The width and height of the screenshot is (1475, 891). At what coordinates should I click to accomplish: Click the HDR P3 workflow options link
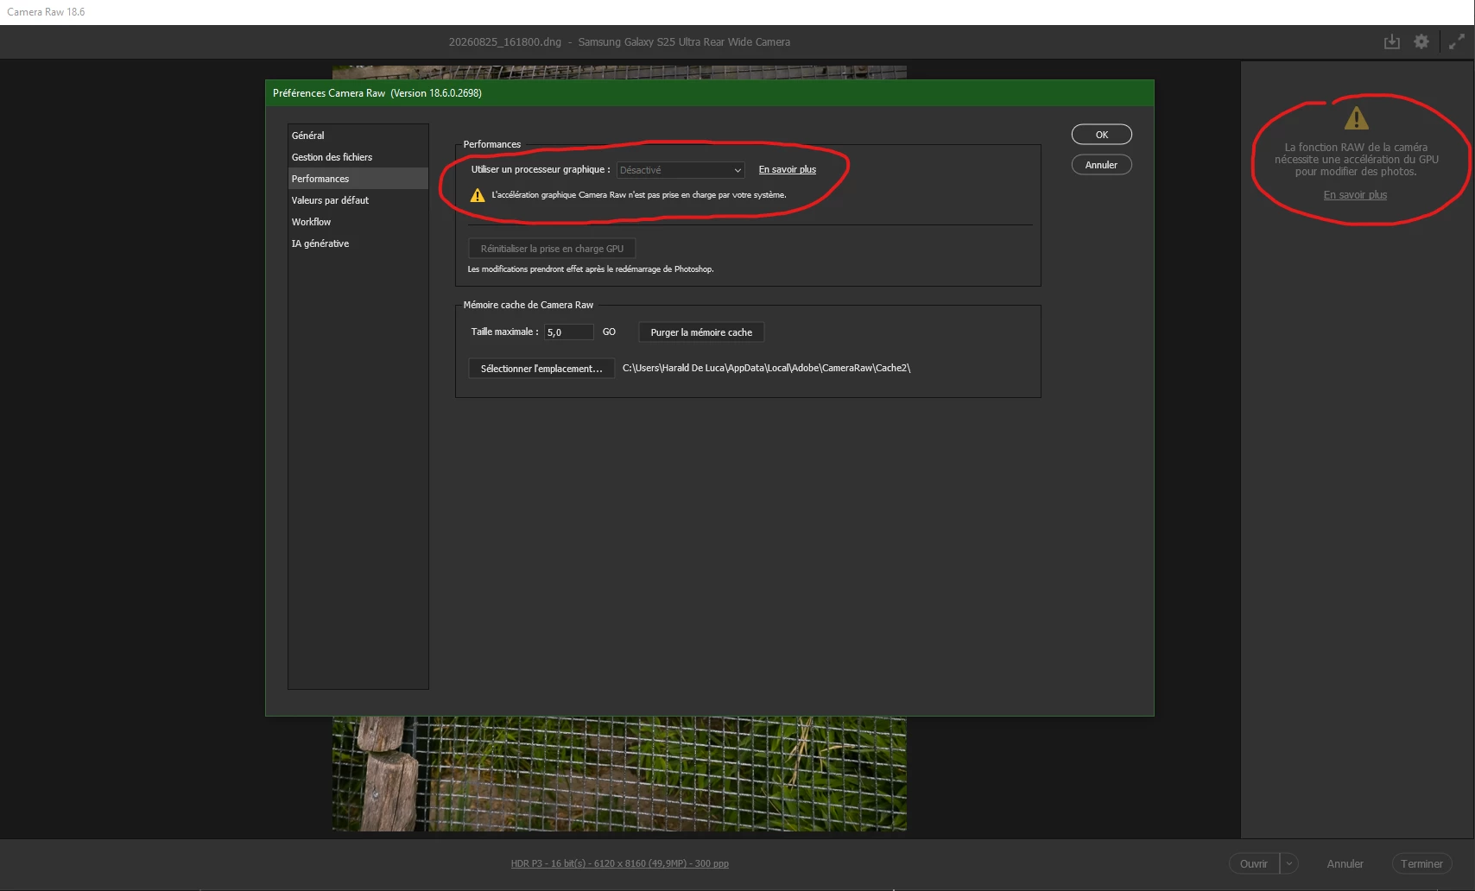point(619,863)
